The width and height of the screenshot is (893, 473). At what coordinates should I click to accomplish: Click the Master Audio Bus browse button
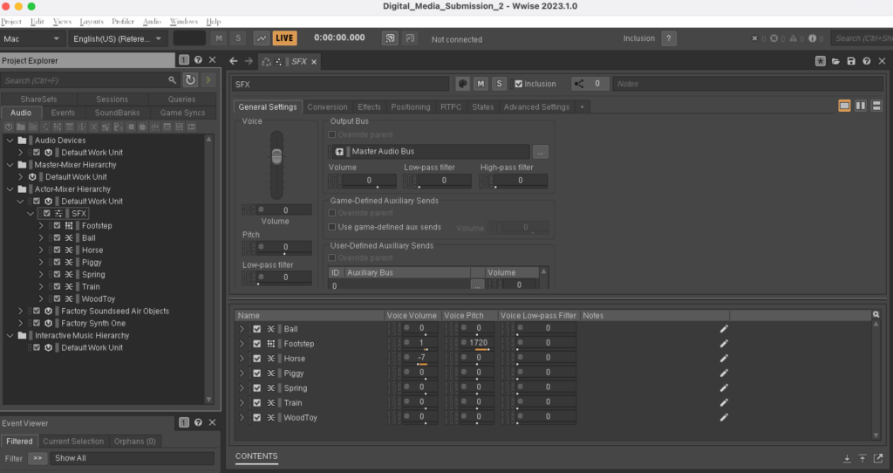point(541,152)
